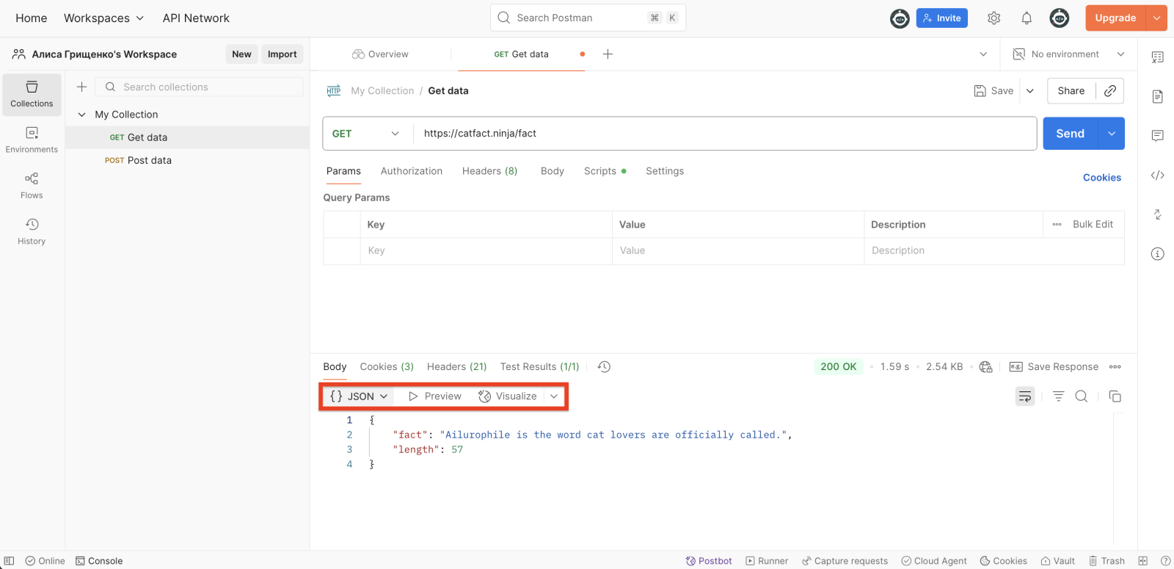Open the response history clock icon
This screenshot has width=1174, height=569.
[x=604, y=367]
